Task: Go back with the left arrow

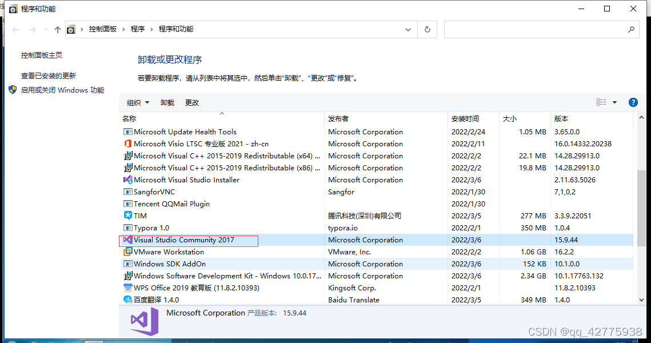Action: point(16,30)
